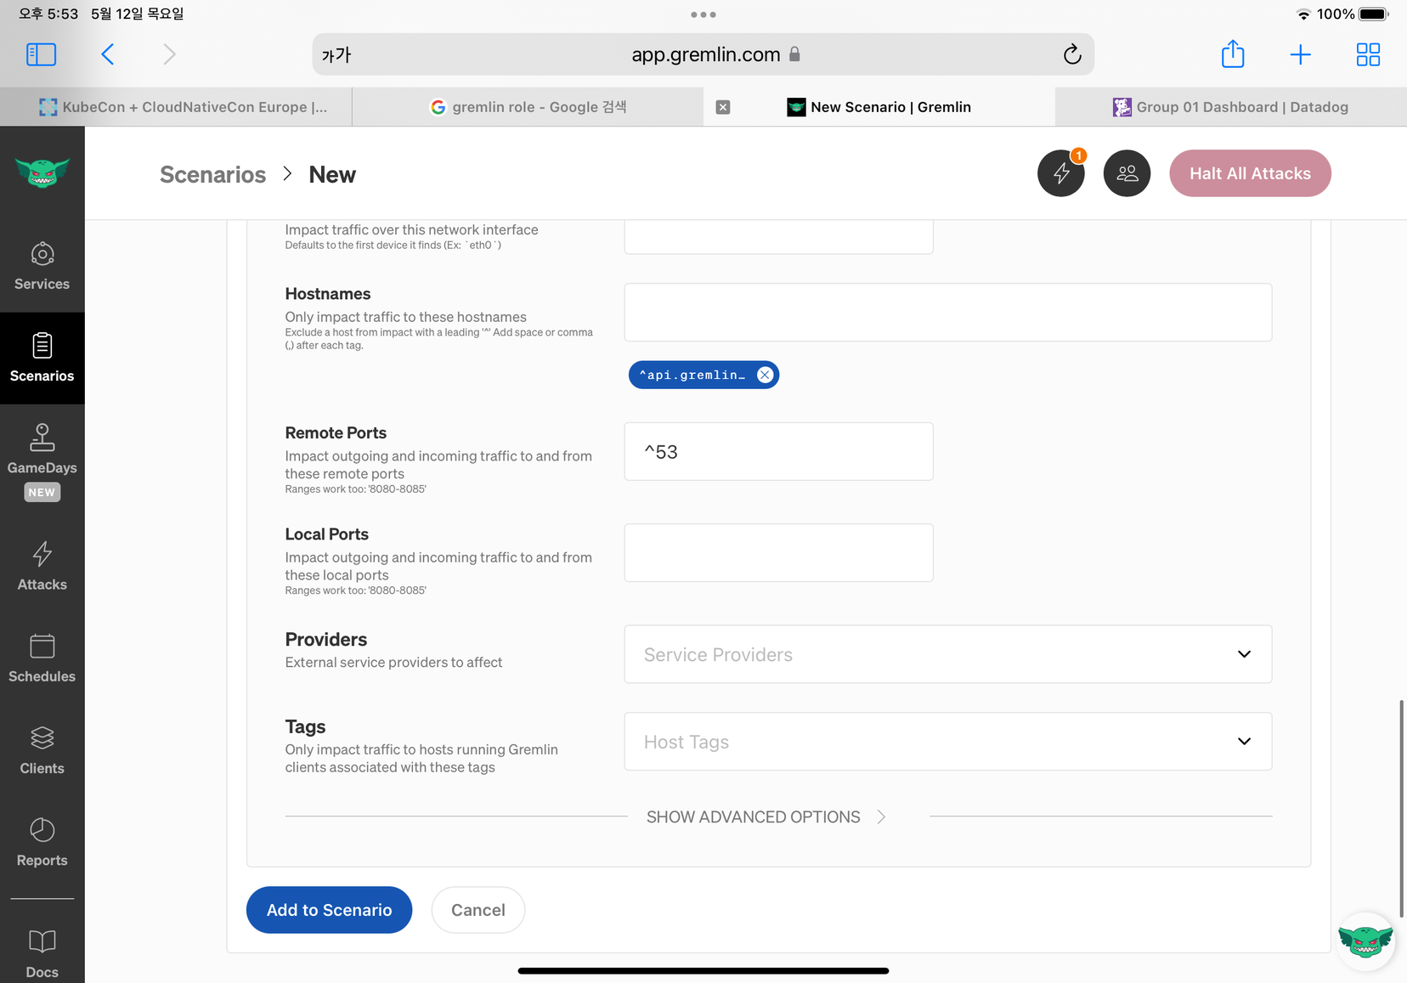Screen dimensions: 1407x983
Task: Click the New breadcrumb text
Action: coord(332,174)
